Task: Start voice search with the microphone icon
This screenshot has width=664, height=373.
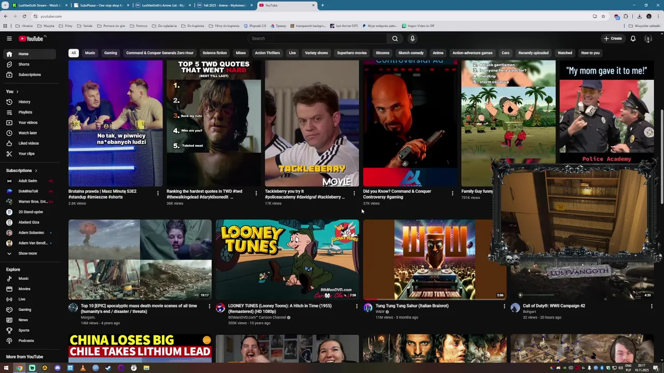Action: pos(412,38)
